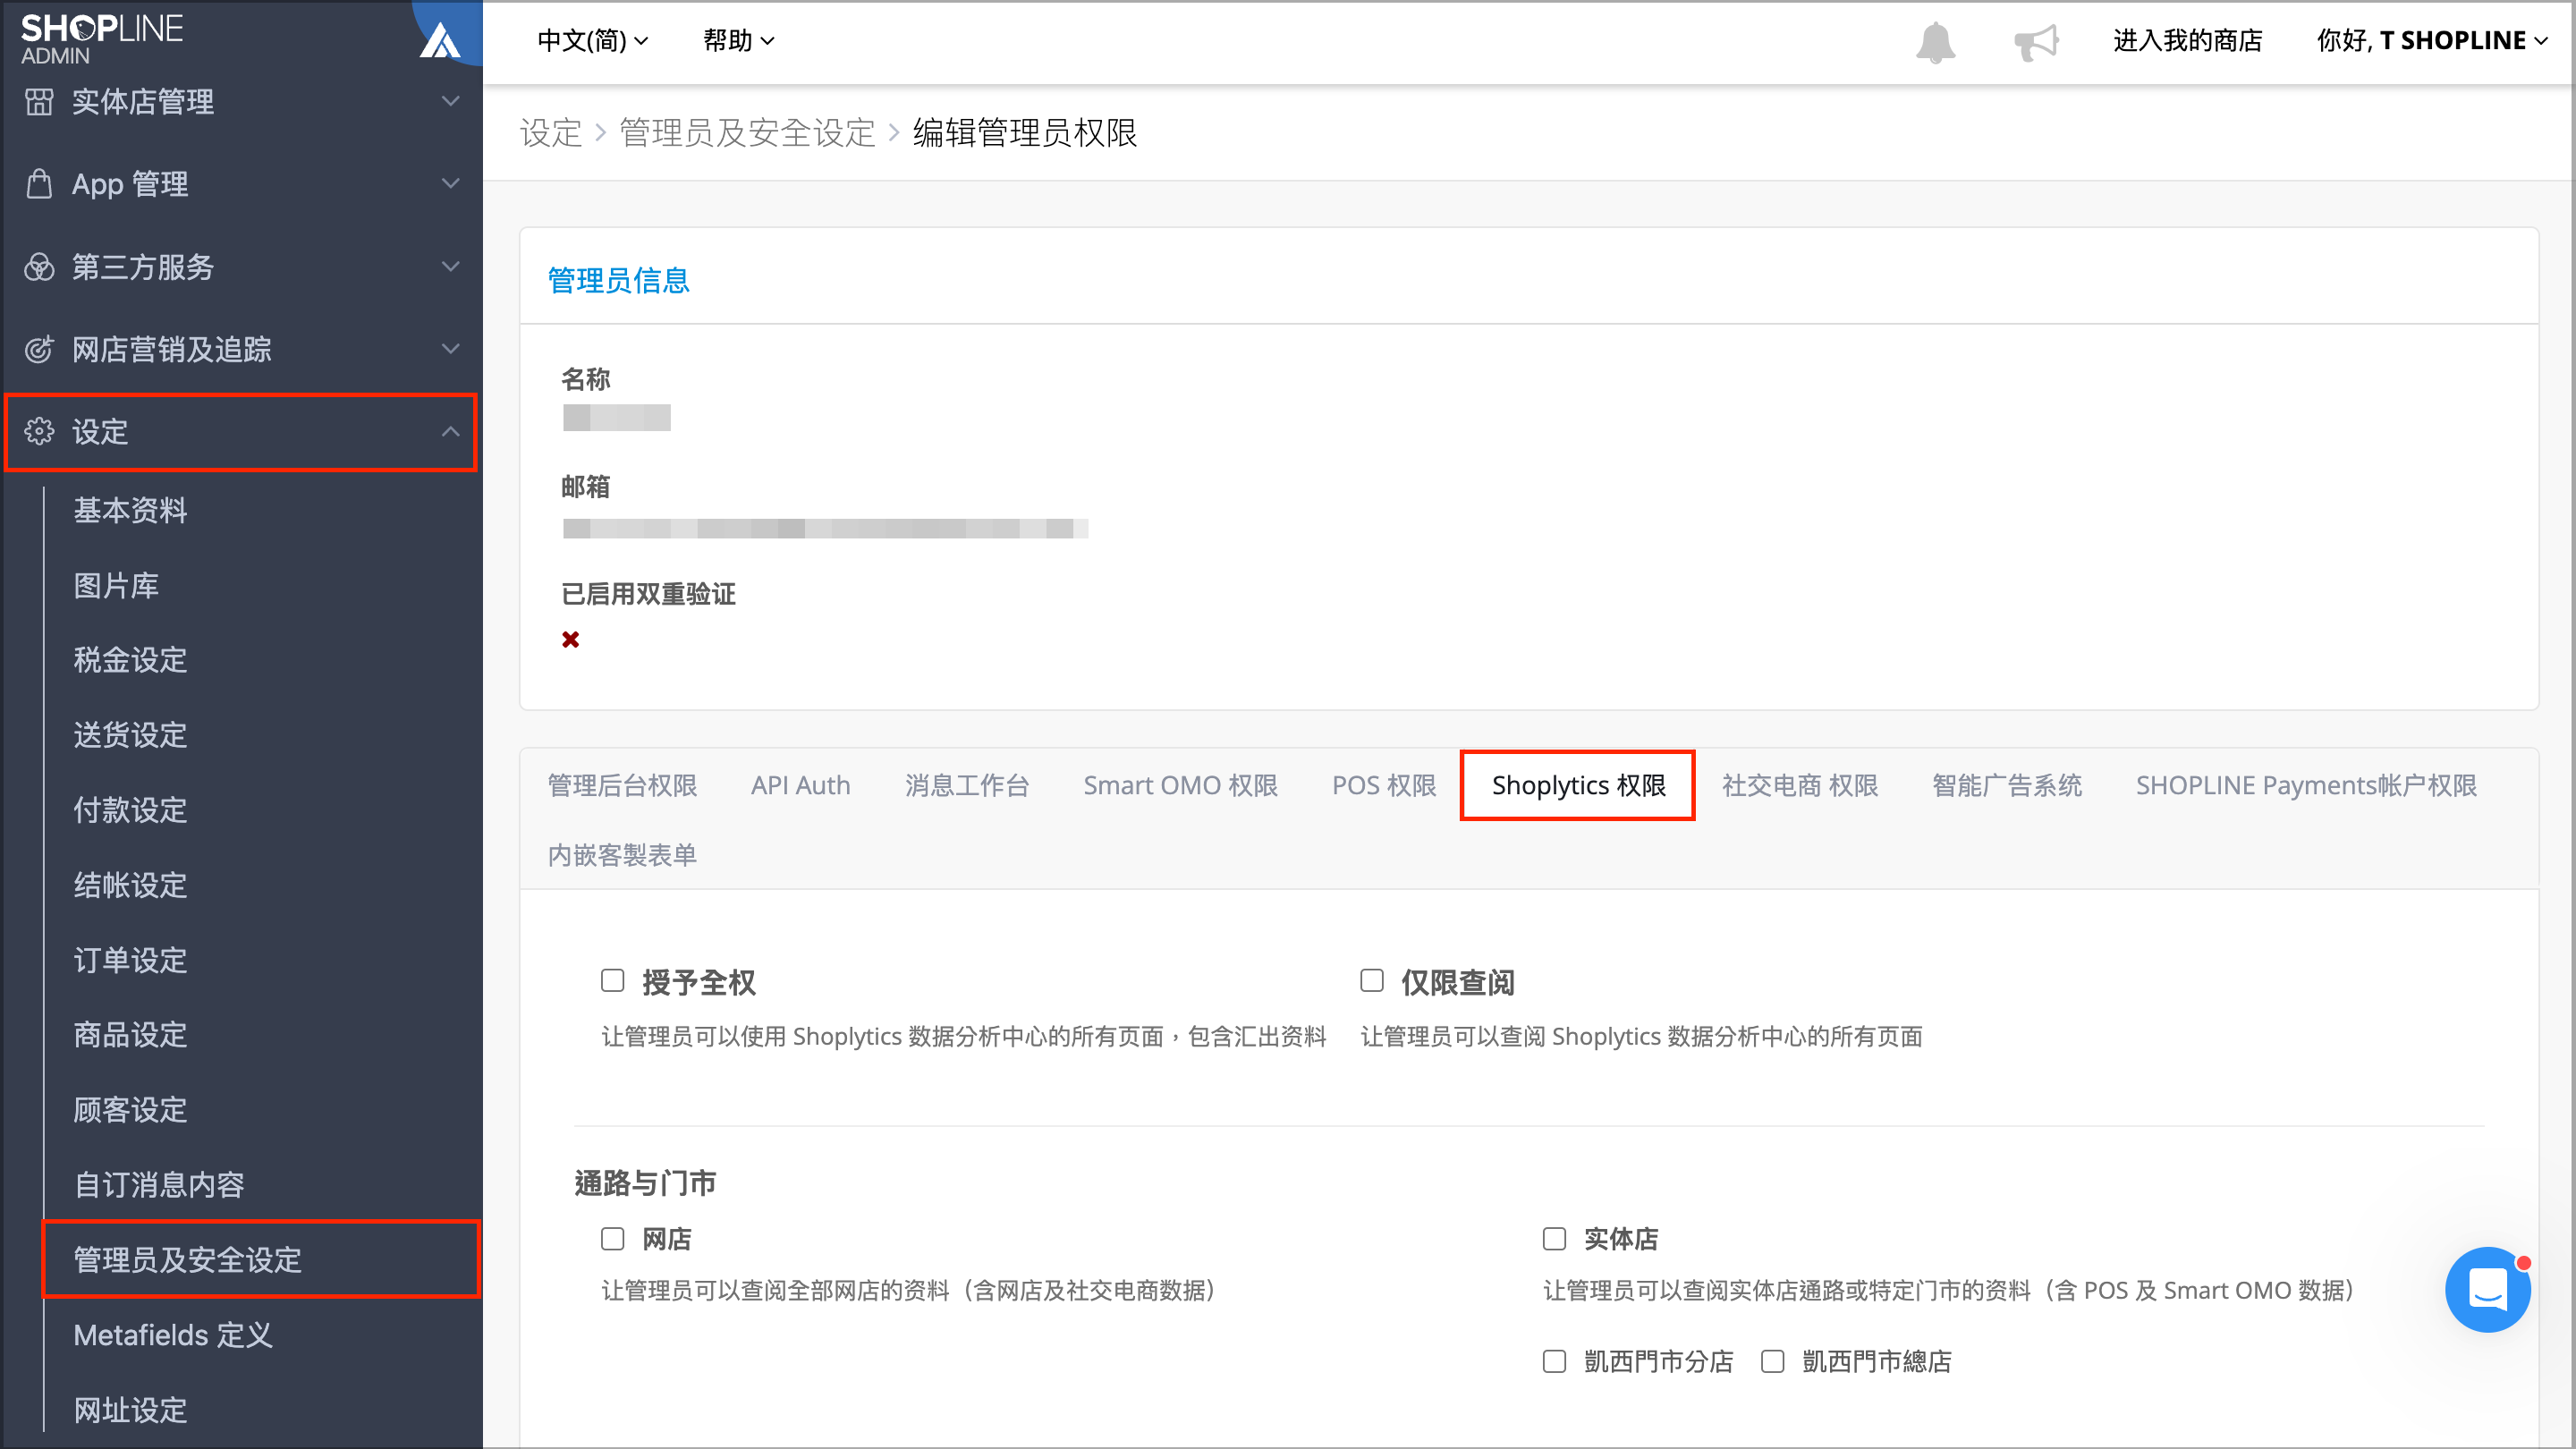Check the 授予全权 checkbox
The height and width of the screenshot is (1449, 2576).
click(x=613, y=980)
